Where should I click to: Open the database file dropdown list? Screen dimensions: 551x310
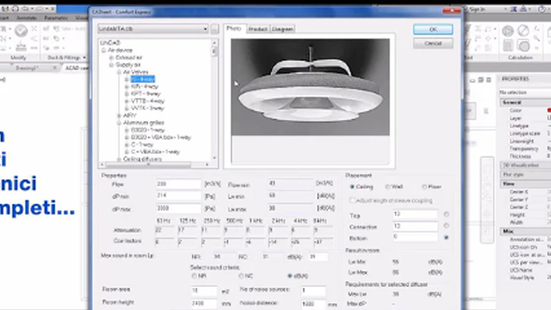point(205,29)
